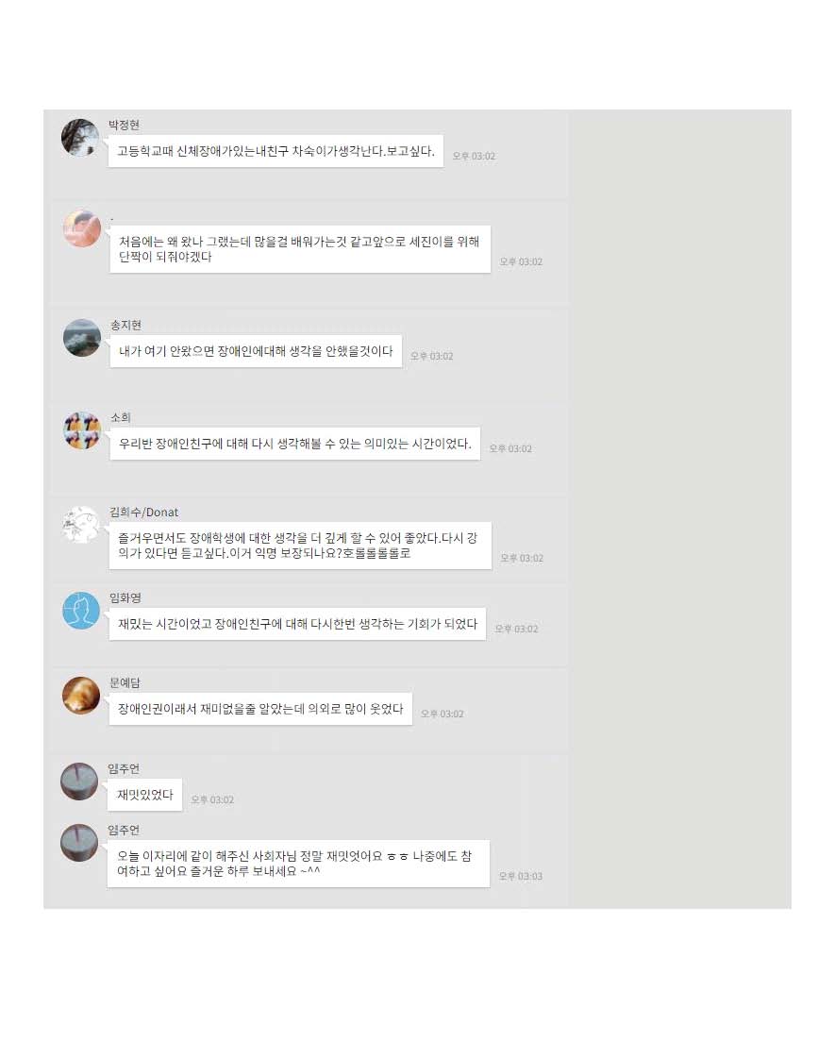Click 박정현's profile avatar

pos(80,138)
